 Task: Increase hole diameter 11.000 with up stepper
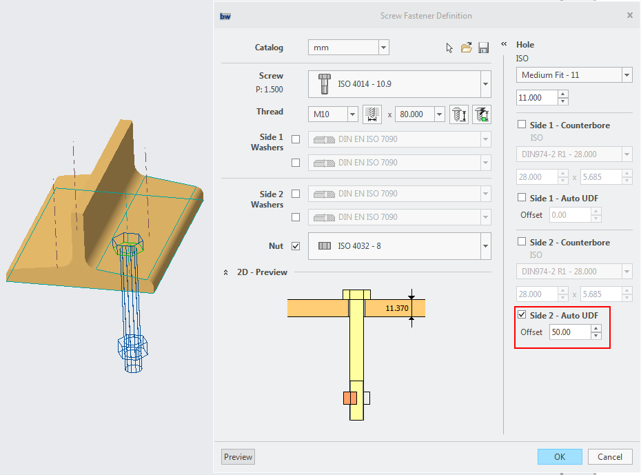pos(563,94)
